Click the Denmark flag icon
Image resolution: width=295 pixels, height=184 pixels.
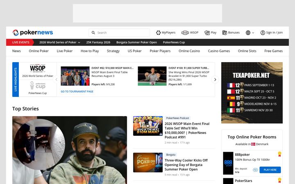click(253, 144)
